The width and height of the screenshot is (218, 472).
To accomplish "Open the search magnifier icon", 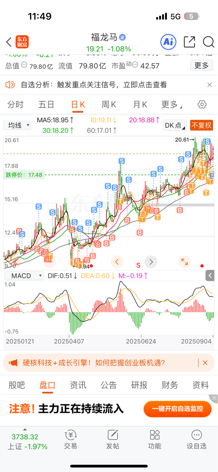I will pos(208,42).
